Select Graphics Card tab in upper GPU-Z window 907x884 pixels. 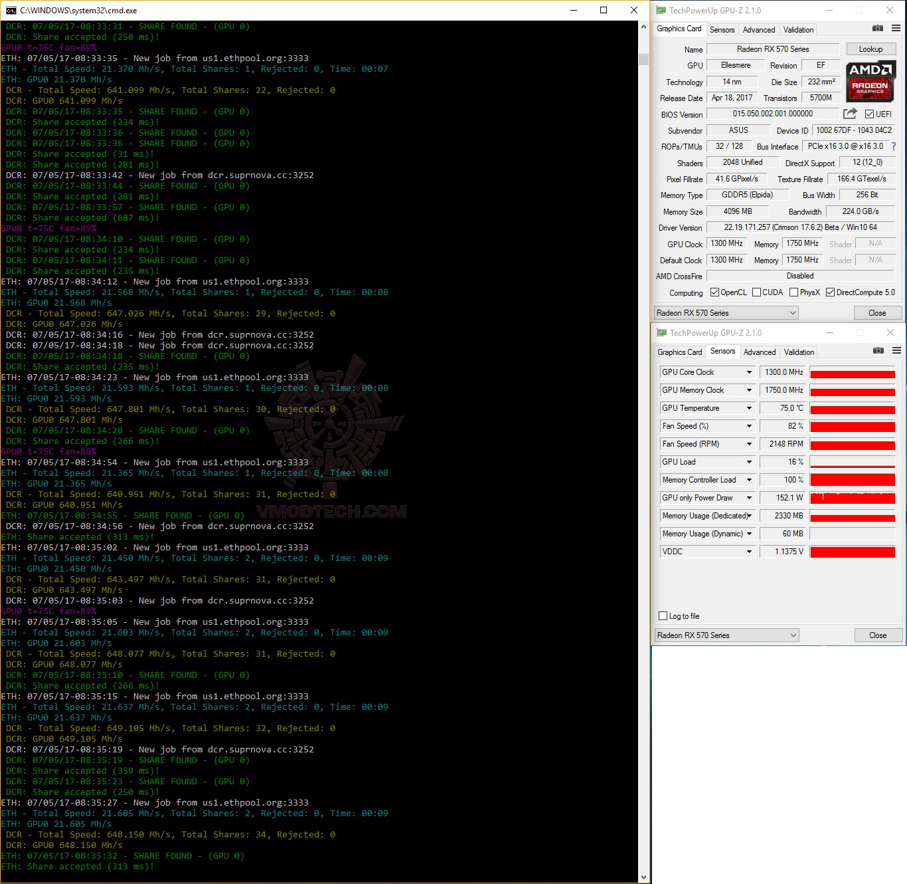[679, 29]
